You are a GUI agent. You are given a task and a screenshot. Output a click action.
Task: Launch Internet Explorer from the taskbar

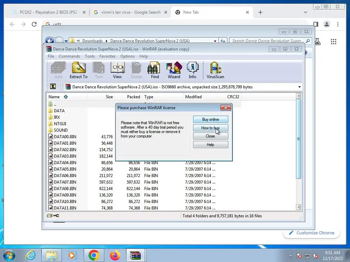(30, 255)
